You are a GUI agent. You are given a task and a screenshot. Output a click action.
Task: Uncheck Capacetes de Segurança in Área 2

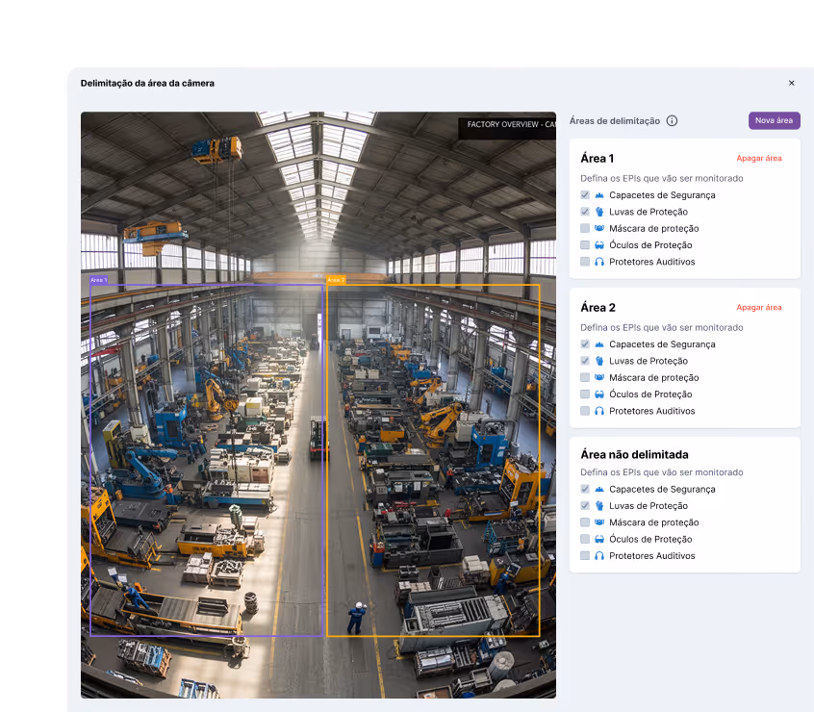585,344
